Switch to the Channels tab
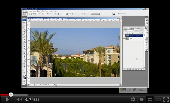The image size is (170, 103). pos(132,28)
